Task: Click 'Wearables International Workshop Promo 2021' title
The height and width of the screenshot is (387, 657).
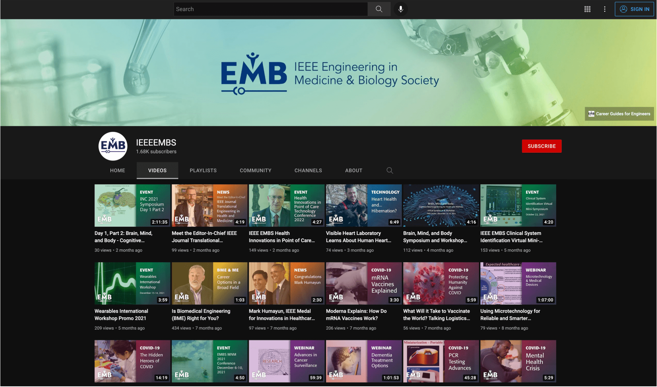Action: (121, 315)
